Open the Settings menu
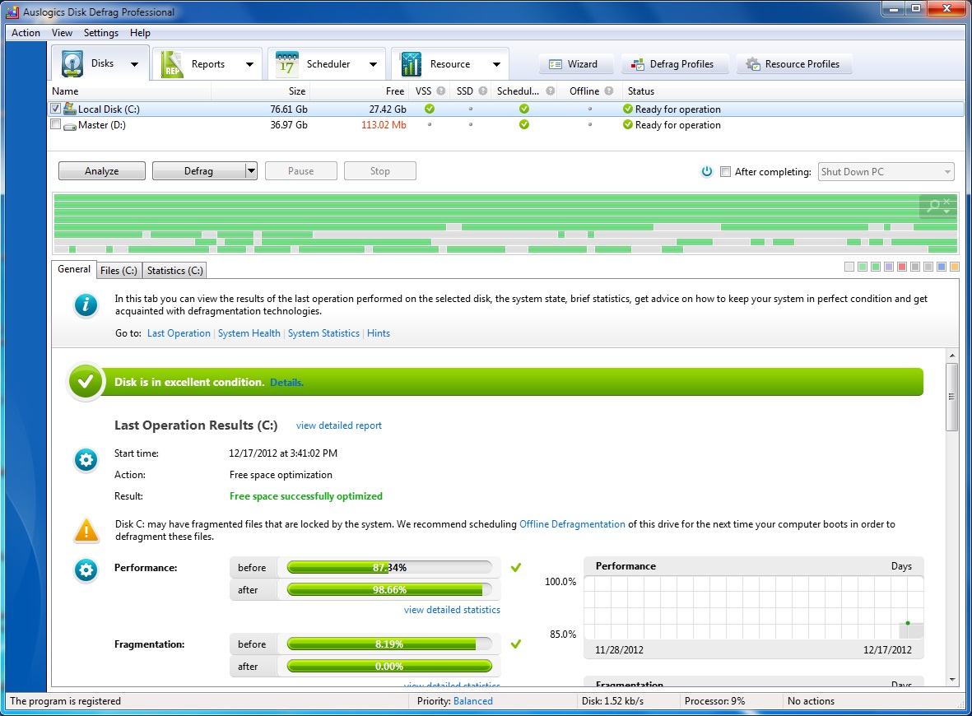Image resolution: width=972 pixels, height=716 pixels. pos(101,33)
